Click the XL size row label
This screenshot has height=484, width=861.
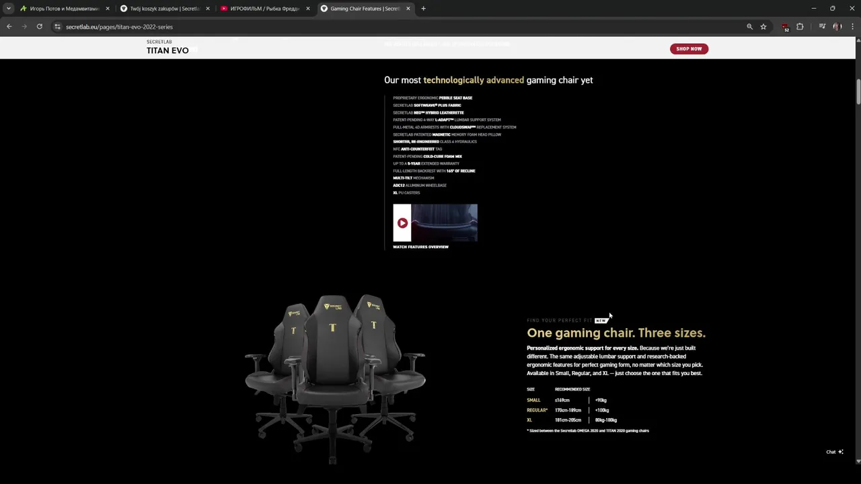(x=529, y=420)
